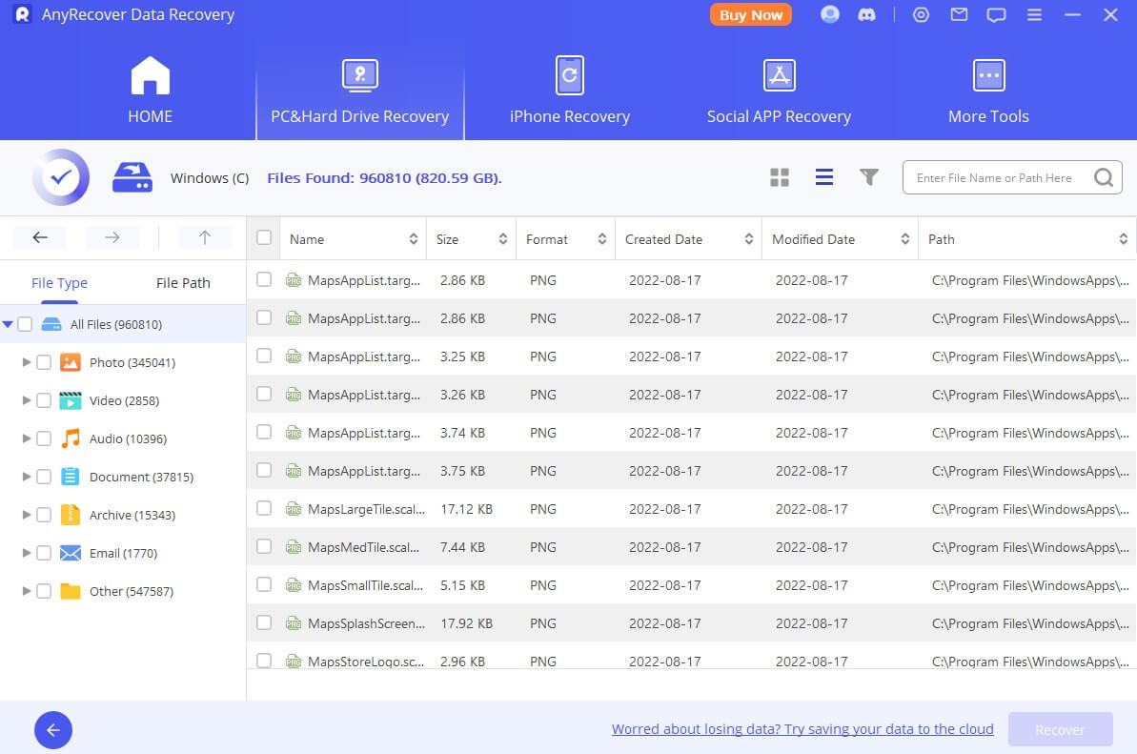
Task: Click the round blue back arrow button
Action: pos(53,730)
